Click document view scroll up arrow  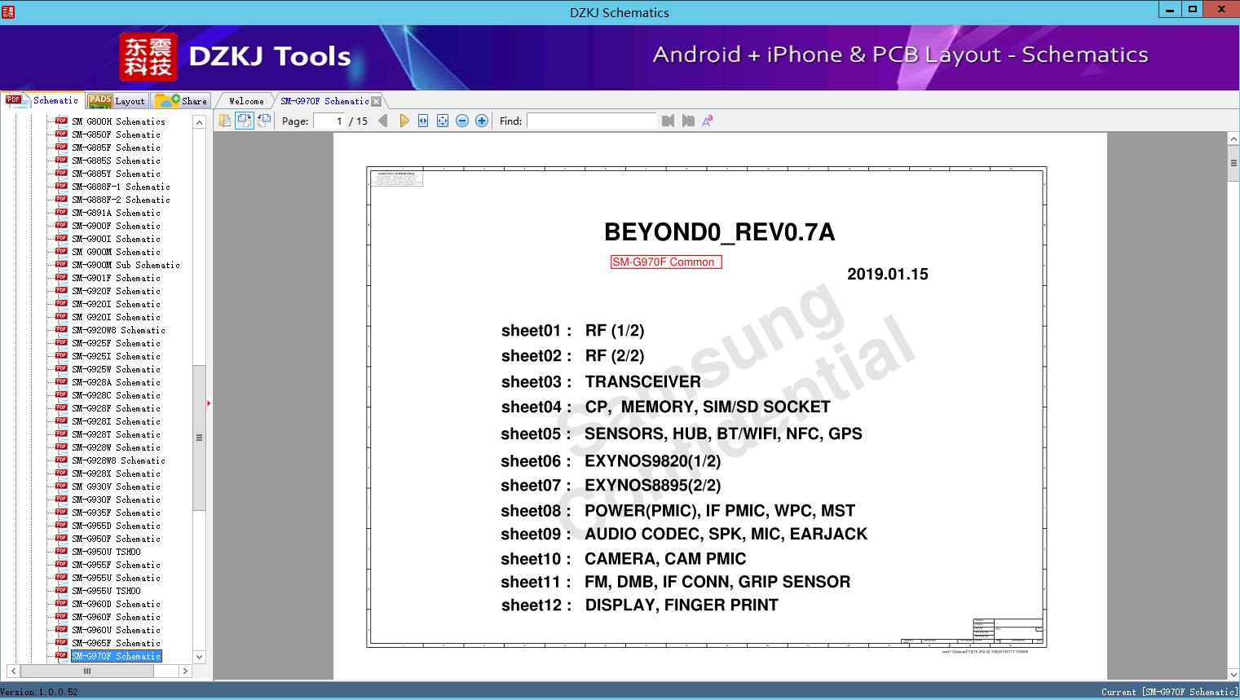1233,139
